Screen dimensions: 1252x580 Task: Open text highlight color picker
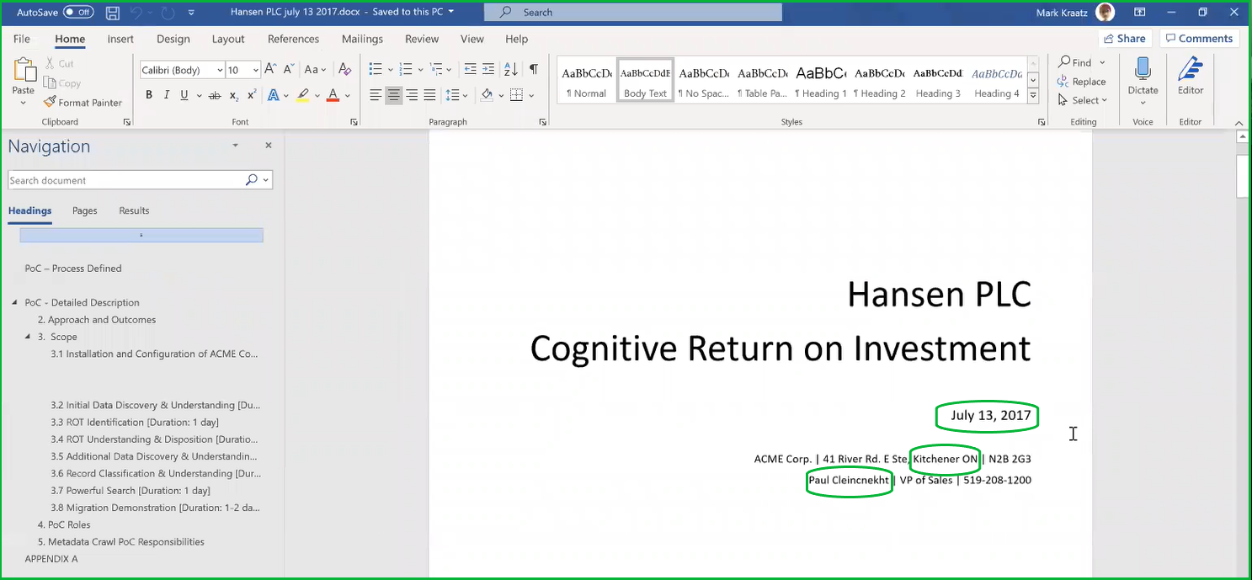tap(317, 95)
